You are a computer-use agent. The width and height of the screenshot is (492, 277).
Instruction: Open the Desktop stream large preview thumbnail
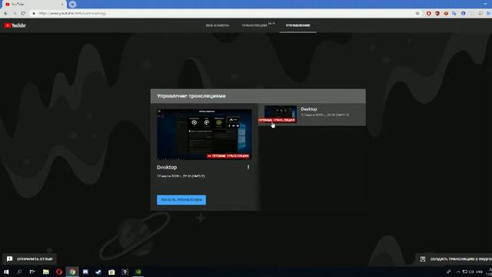coord(204,135)
